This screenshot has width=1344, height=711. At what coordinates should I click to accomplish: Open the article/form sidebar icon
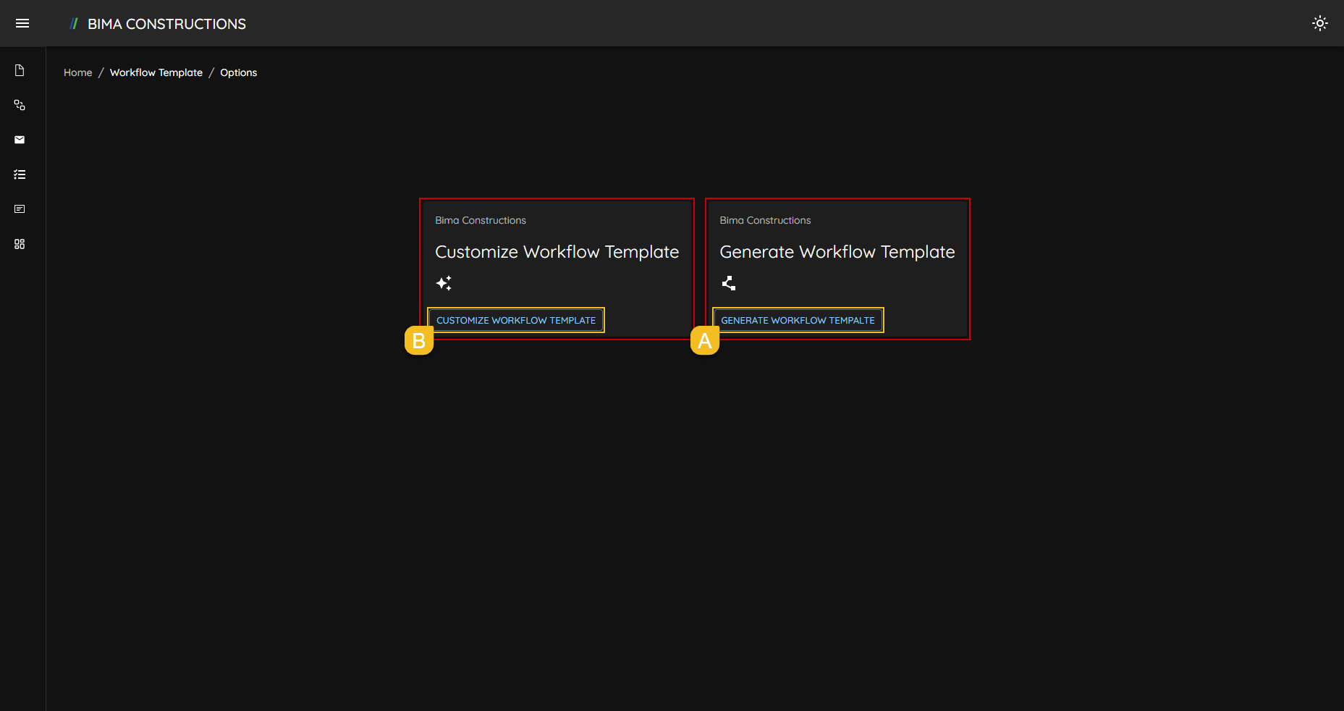(x=20, y=209)
